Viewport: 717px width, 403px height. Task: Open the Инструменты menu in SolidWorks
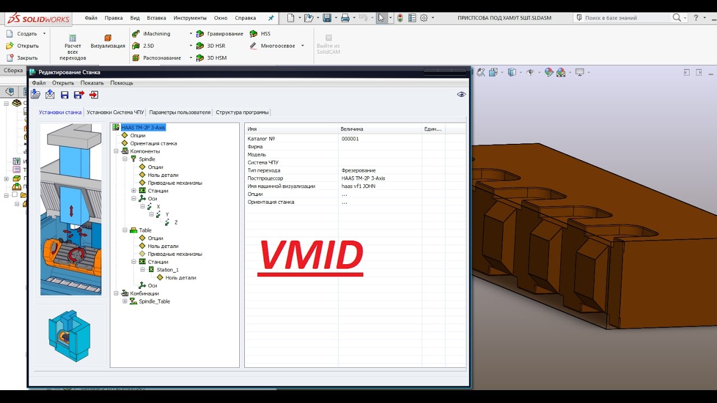pyautogui.click(x=190, y=18)
